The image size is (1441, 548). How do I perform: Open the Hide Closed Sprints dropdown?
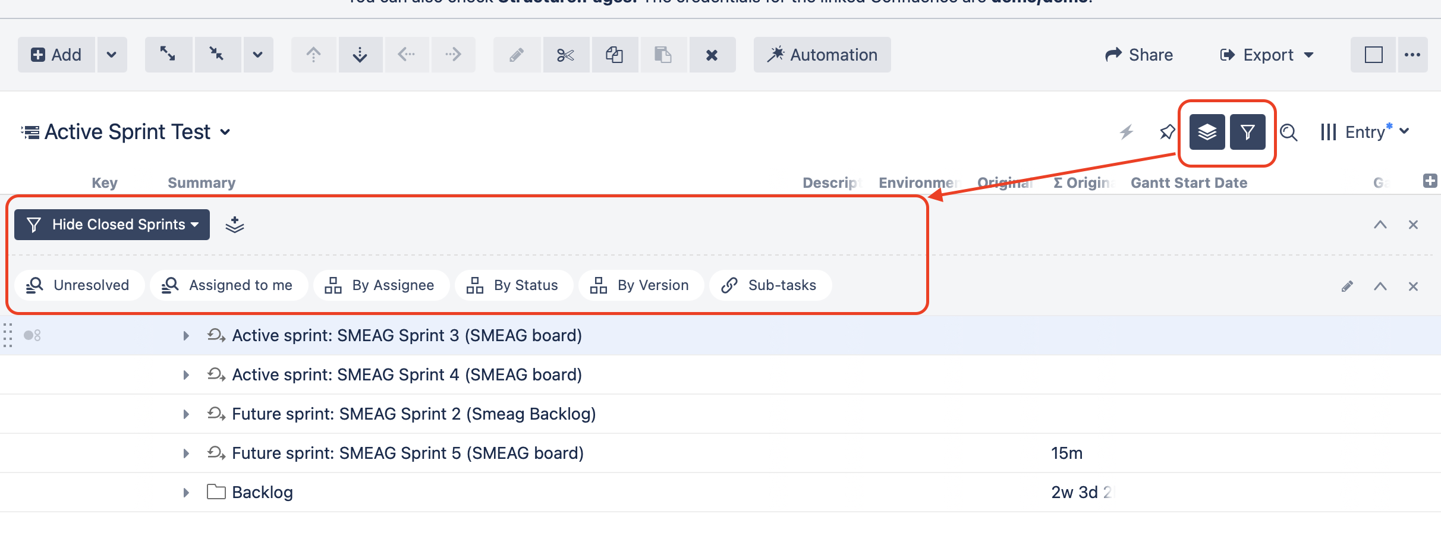[111, 225]
